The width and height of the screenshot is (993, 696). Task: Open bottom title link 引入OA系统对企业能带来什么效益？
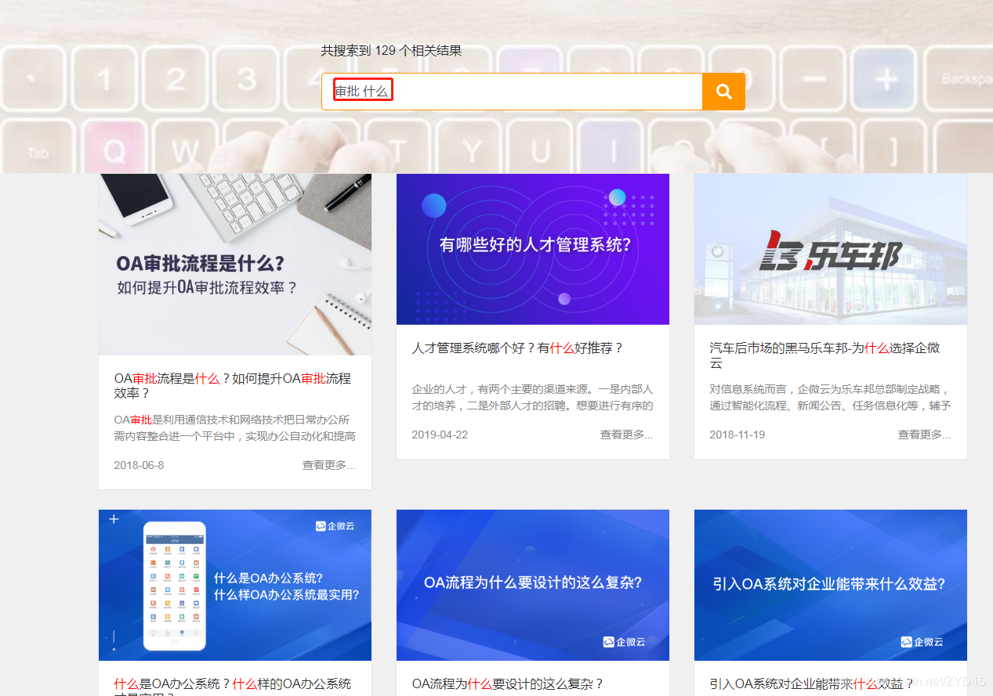812,684
